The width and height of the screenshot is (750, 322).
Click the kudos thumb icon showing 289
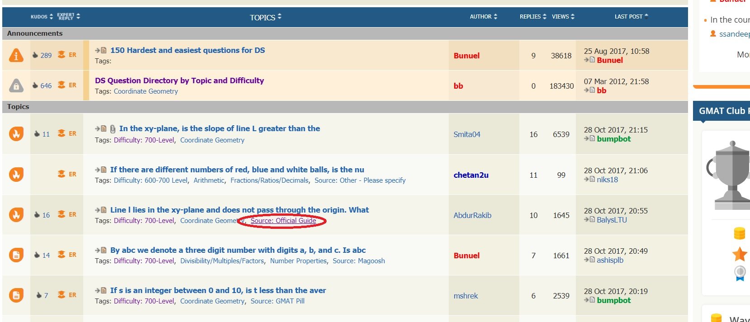[x=35, y=55]
